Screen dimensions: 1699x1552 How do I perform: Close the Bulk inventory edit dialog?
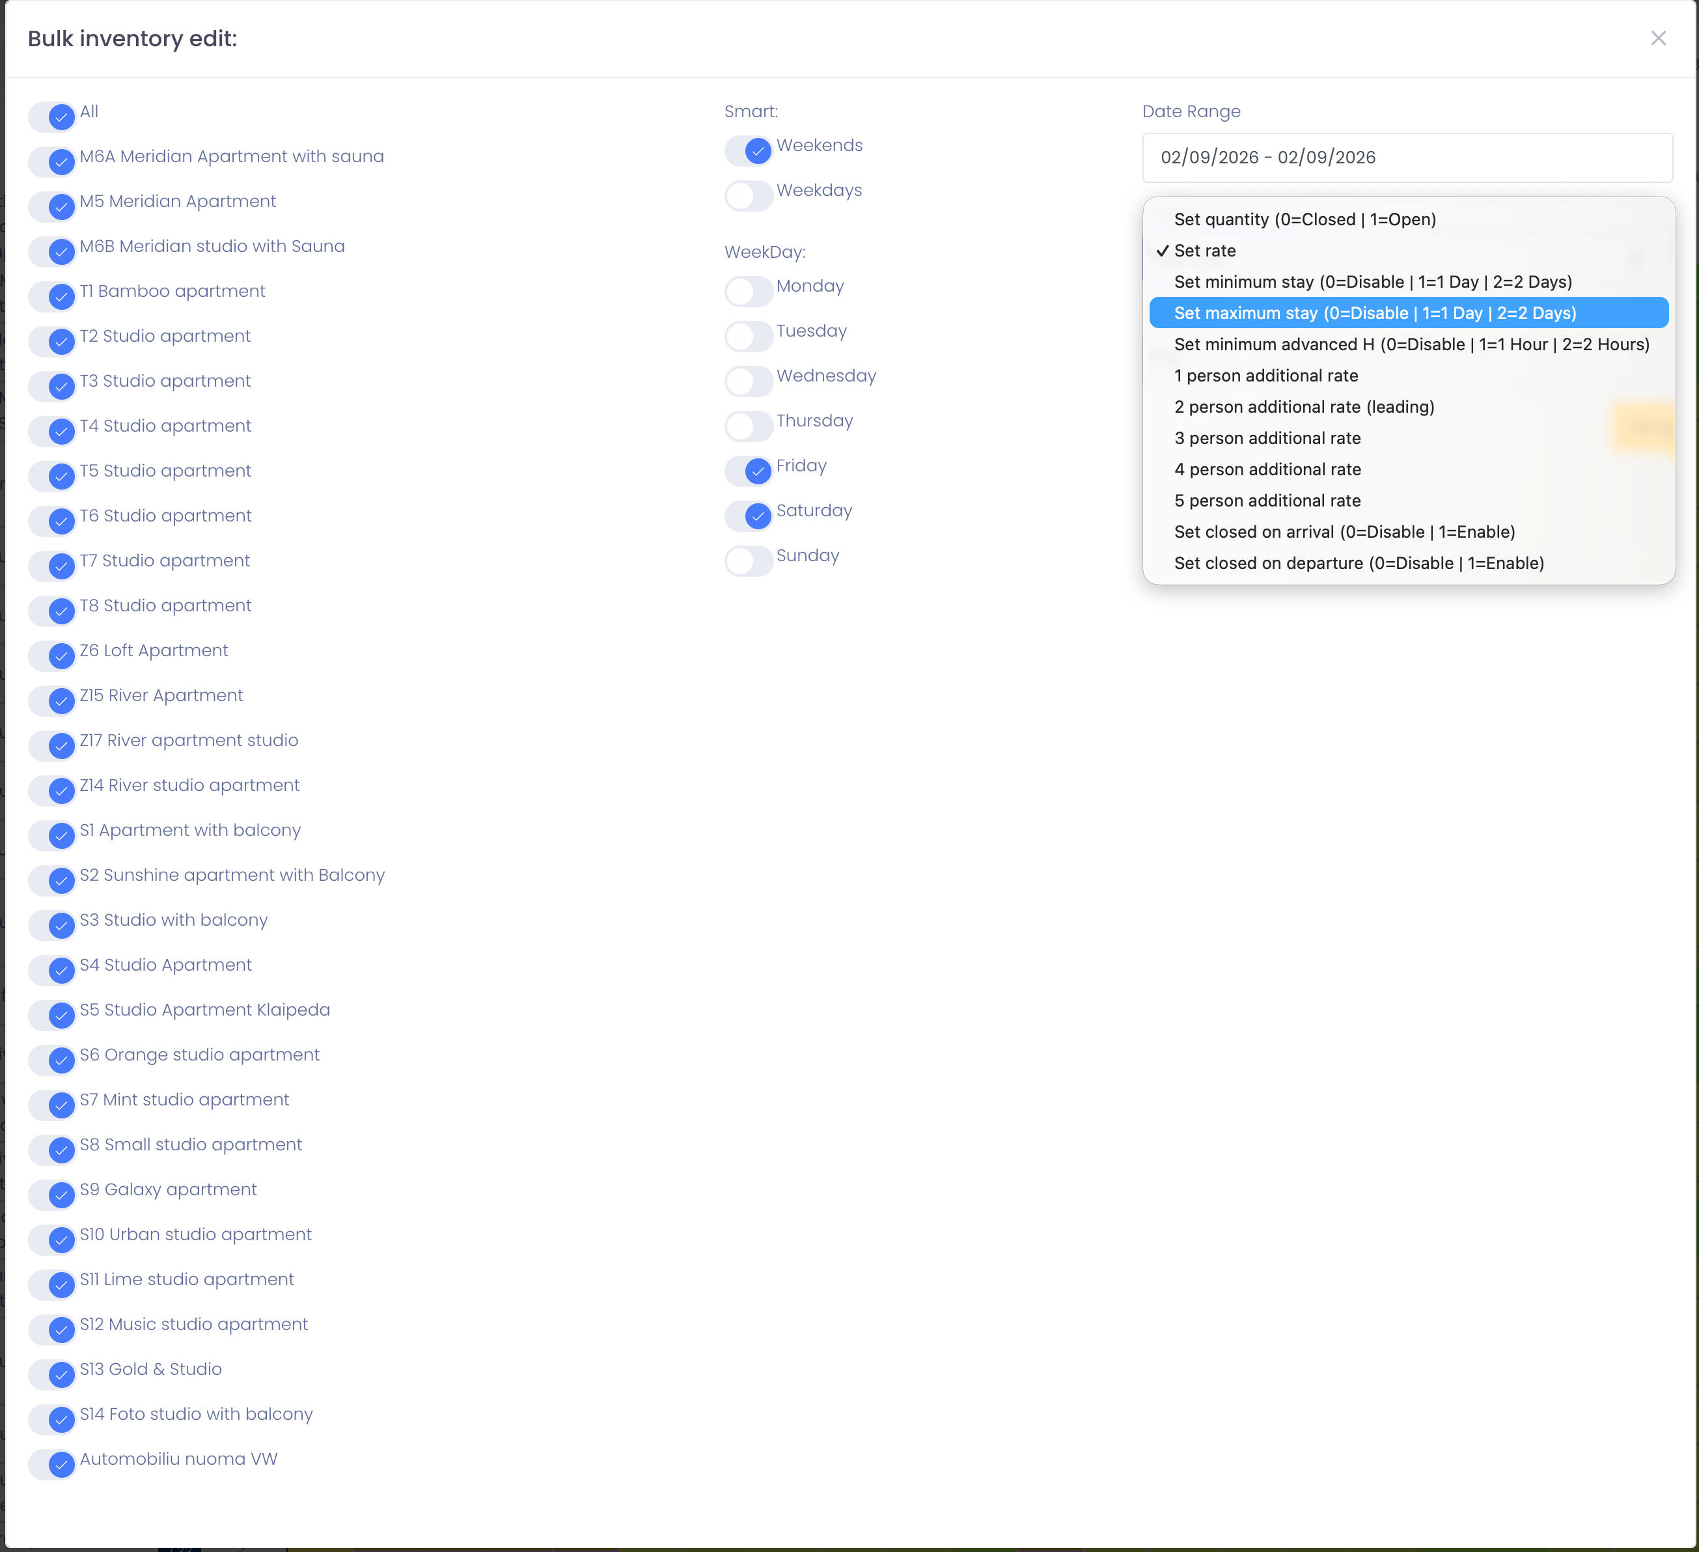click(x=1658, y=38)
